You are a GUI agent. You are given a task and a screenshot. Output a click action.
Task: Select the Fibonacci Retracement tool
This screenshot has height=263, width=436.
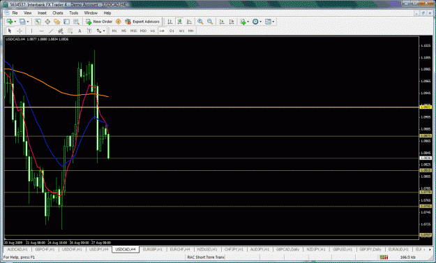point(70,31)
